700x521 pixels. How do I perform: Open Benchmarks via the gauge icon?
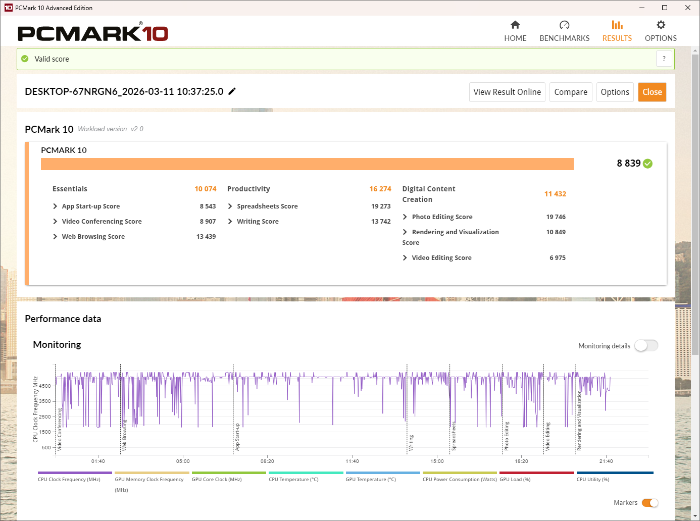point(564,25)
